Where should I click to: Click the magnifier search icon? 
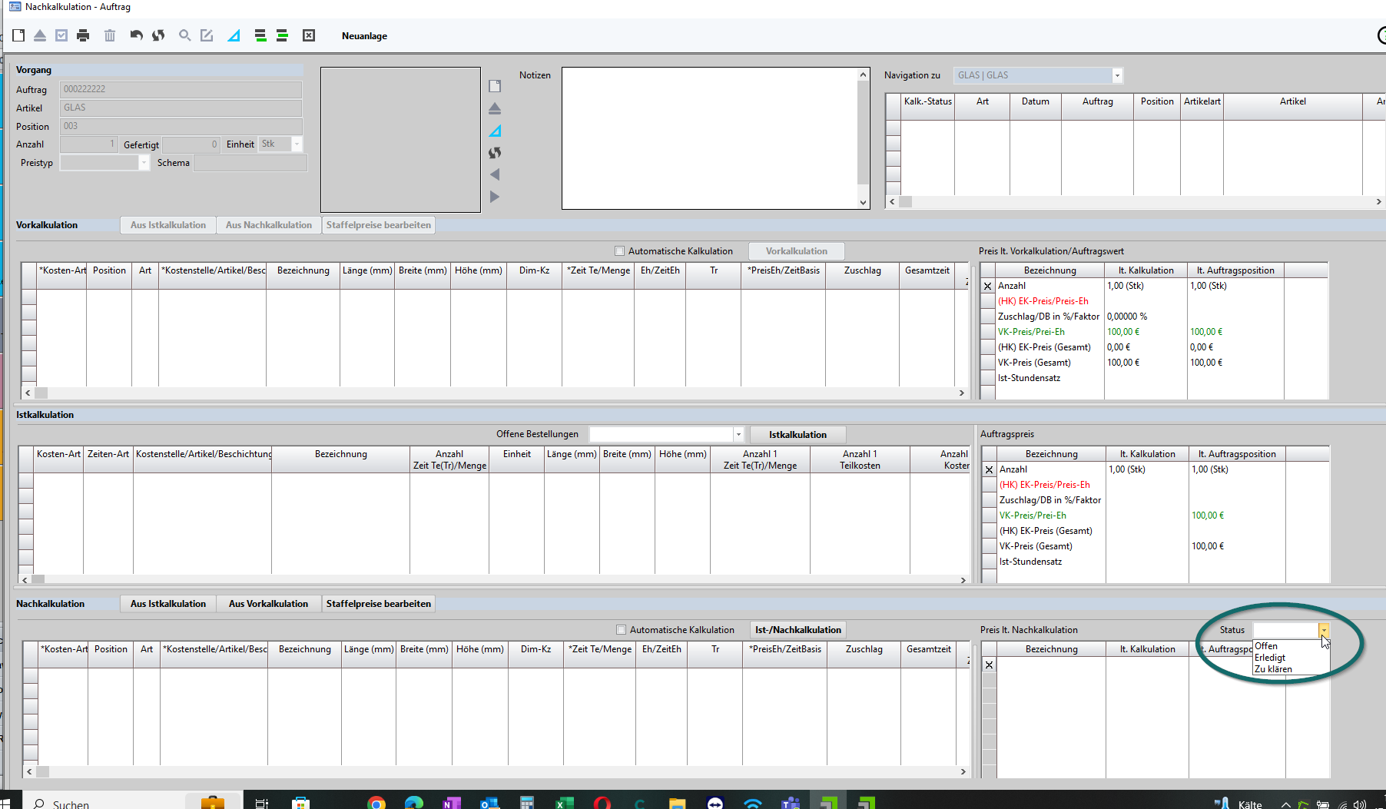[184, 35]
